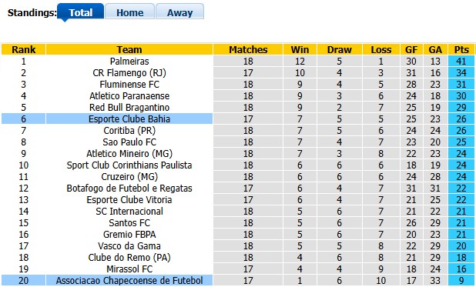476x287 pixels.
Task: Click the Win column header
Action: coord(300,49)
